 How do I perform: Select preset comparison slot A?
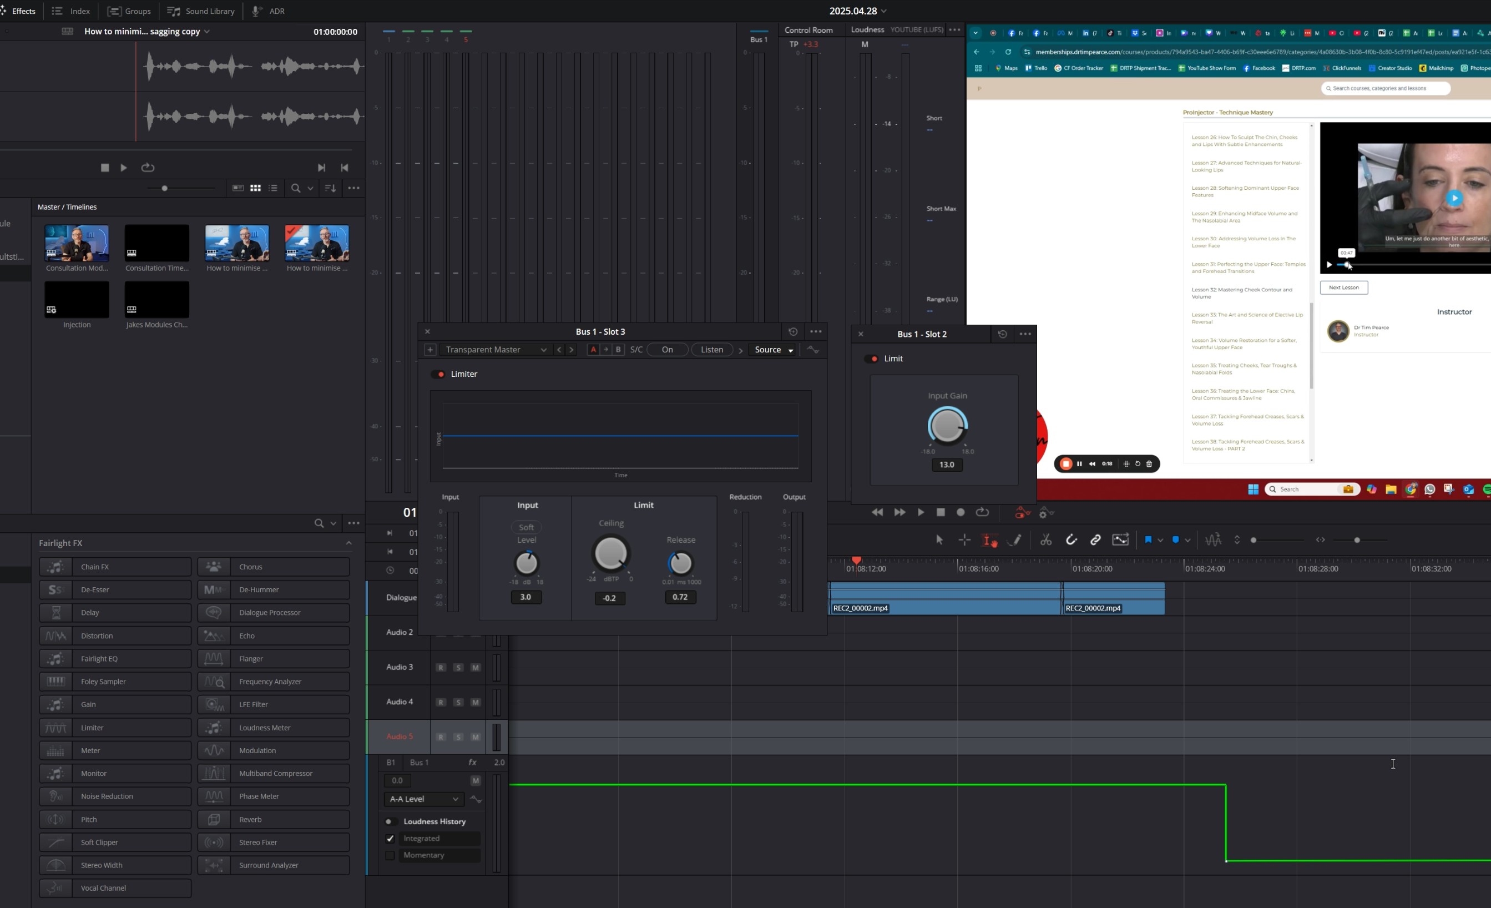pos(593,350)
